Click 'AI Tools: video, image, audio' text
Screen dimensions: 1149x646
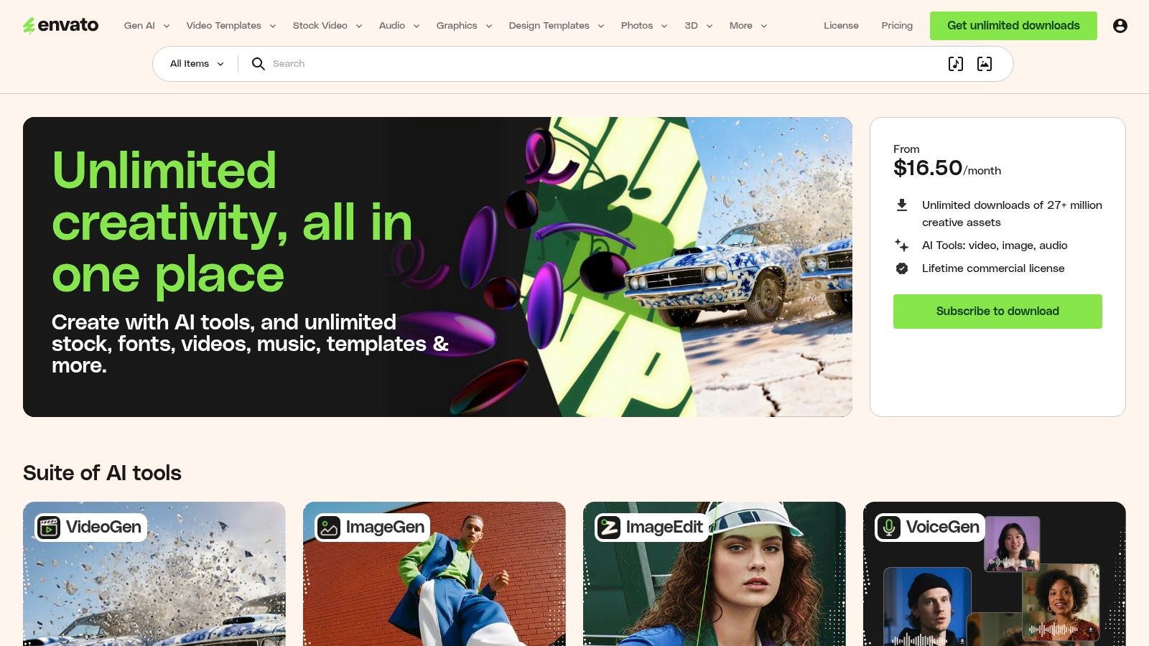(x=995, y=245)
